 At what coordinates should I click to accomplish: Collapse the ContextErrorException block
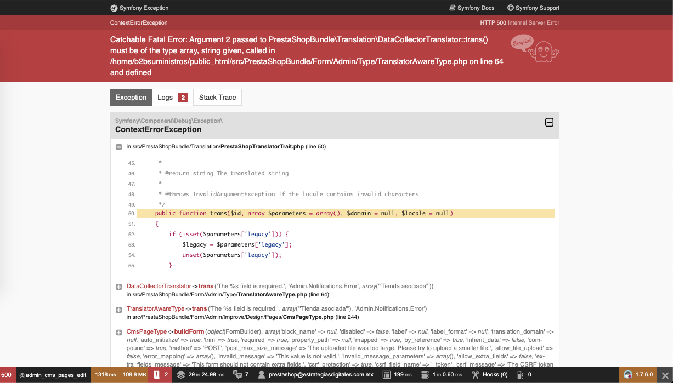[549, 123]
